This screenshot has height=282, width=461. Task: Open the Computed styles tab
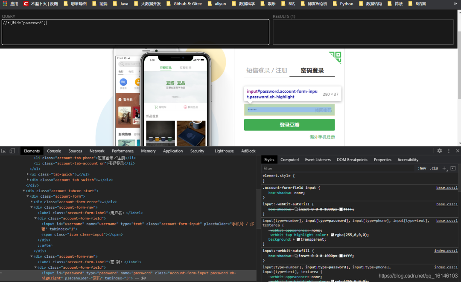pos(289,160)
